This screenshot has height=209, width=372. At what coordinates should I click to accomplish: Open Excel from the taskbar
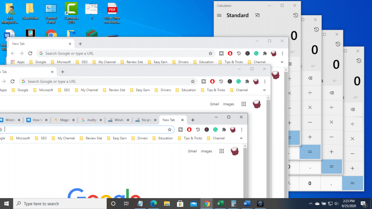click(220, 204)
